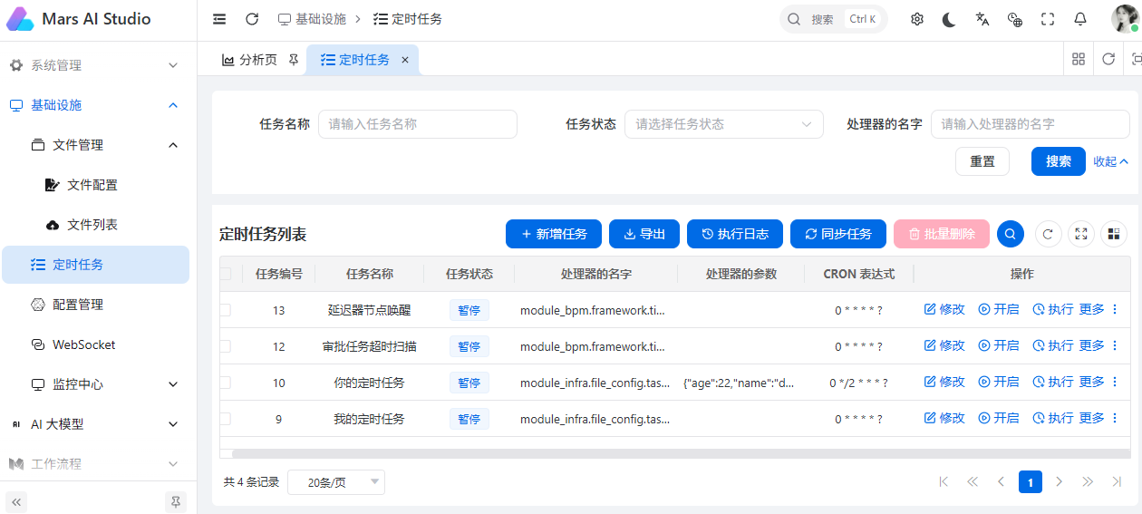Search the table using the magnifier button
Image resolution: width=1142 pixels, height=514 pixels.
click(x=1011, y=234)
